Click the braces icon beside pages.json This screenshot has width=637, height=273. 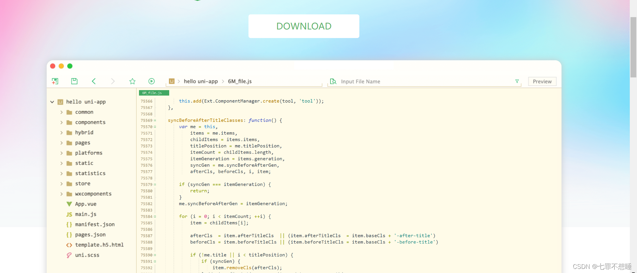tap(69, 235)
